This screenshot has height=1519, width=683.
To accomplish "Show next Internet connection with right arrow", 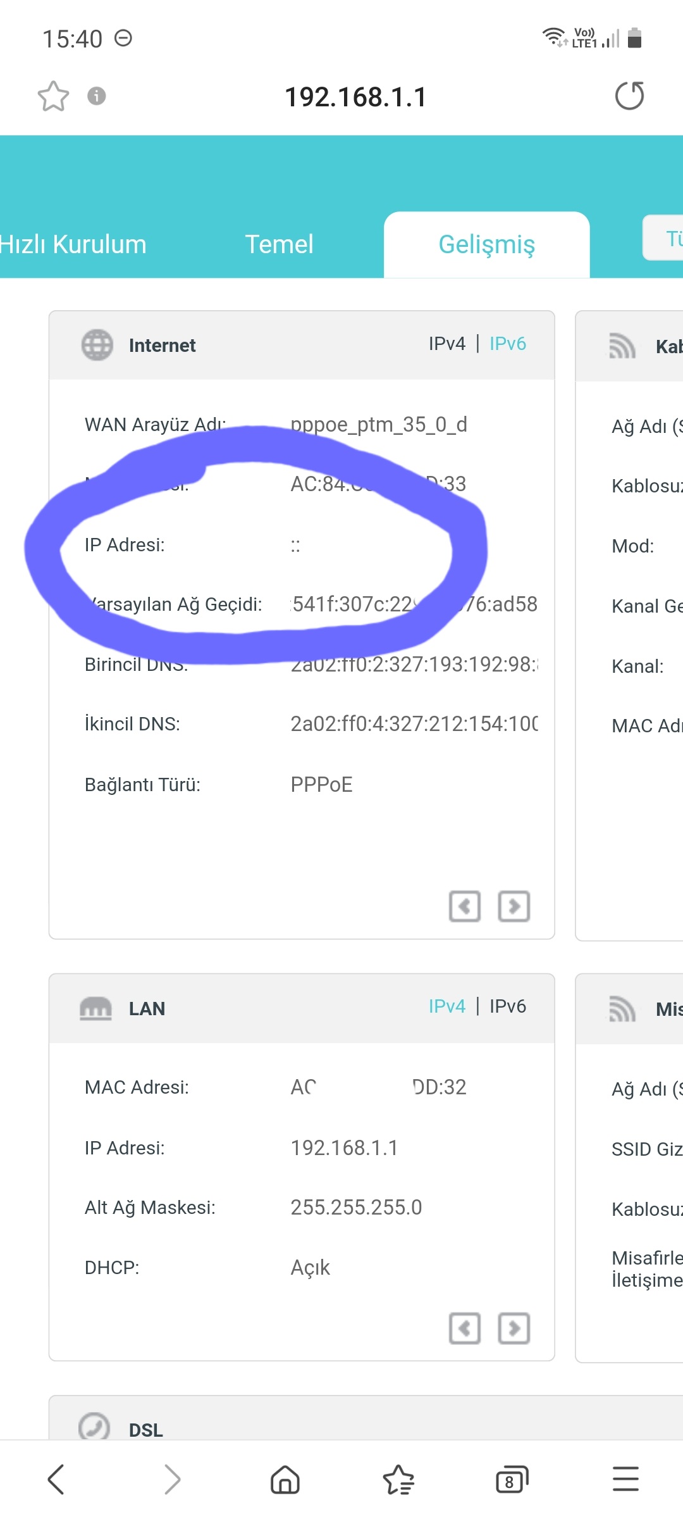I will pos(514,906).
